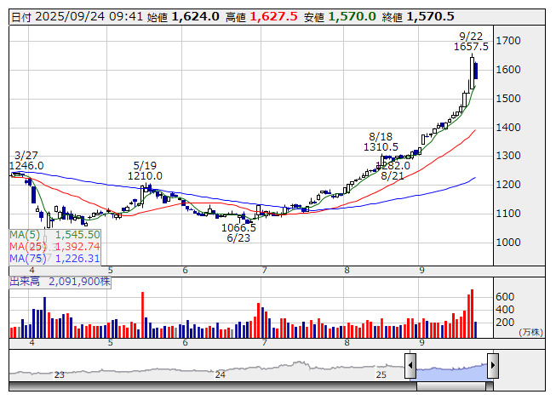Click the 5/19 1210.0 price label

click(x=145, y=171)
